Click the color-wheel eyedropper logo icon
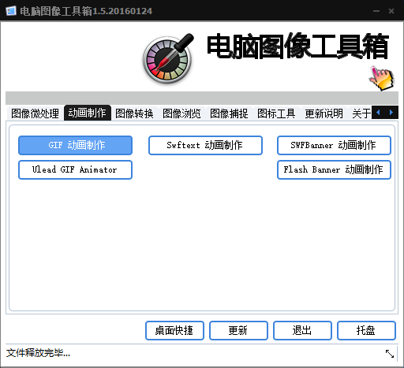 coord(168,58)
